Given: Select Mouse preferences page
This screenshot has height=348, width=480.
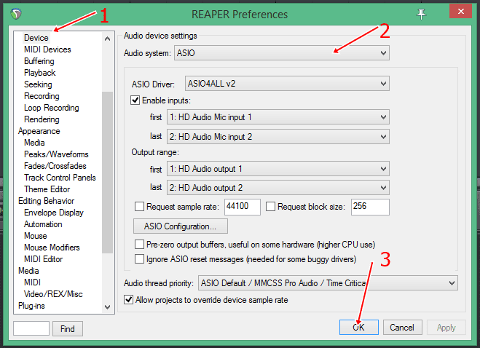Looking at the screenshot, I should [x=36, y=235].
